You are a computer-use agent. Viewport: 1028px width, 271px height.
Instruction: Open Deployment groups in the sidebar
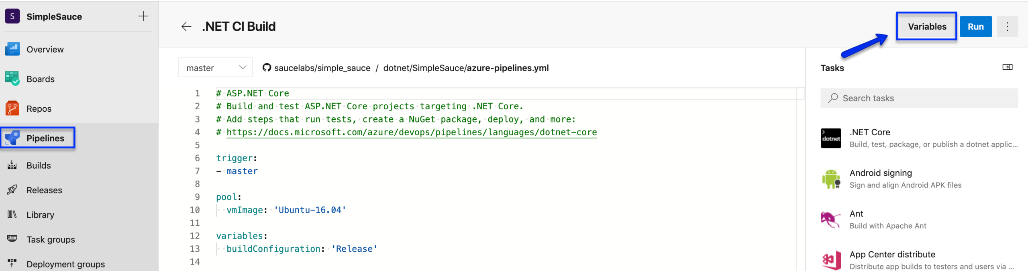pos(65,264)
